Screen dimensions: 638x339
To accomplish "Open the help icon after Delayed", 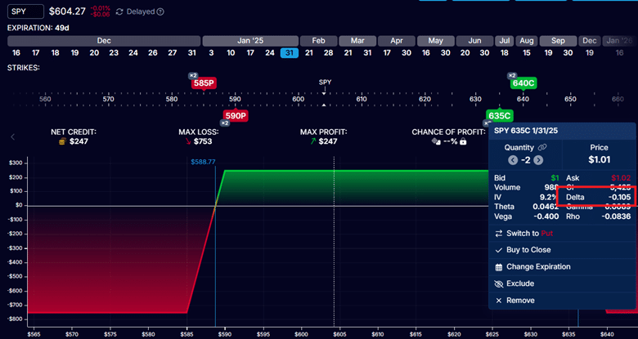I will [x=160, y=11].
